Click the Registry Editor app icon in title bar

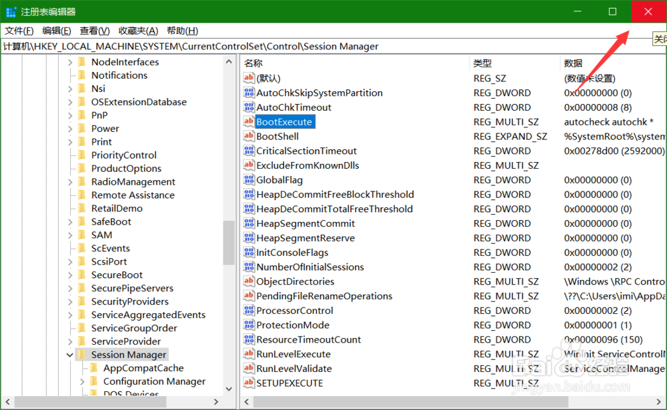[11, 11]
